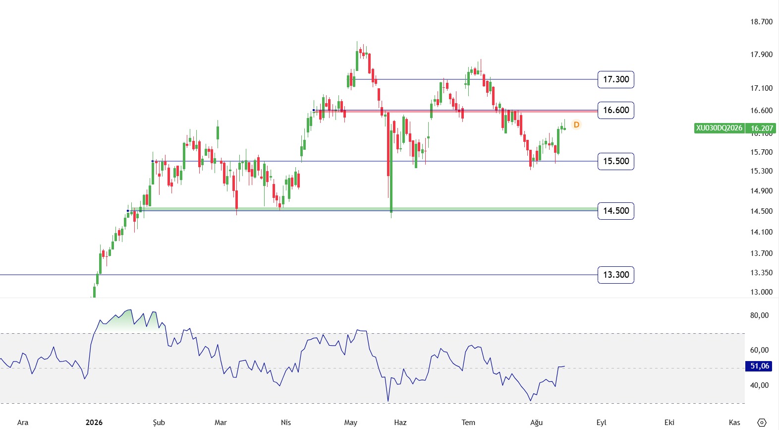Click the May label on time axis
779x430 pixels.
click(x=351, y=423)
